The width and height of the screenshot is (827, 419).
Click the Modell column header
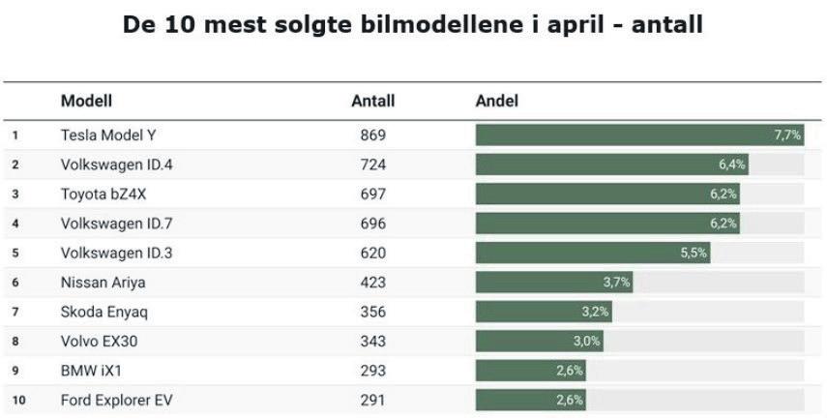(86, 101)
